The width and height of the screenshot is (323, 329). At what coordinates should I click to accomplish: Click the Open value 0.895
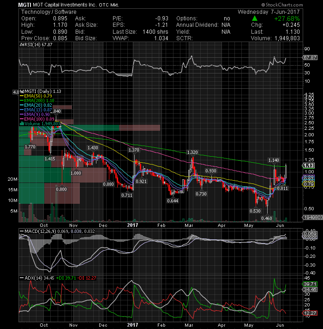point(60,18)
